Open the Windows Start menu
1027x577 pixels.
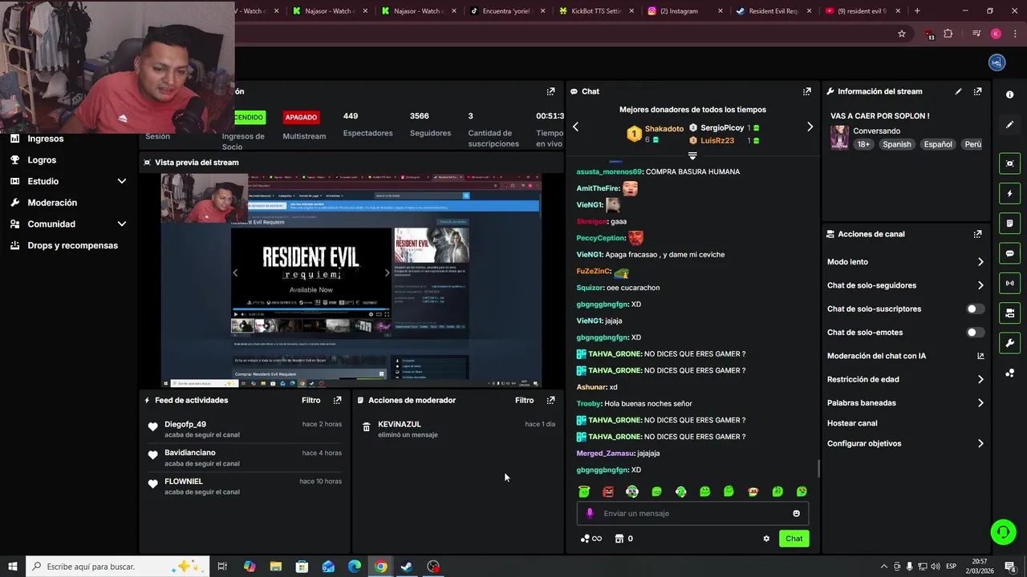pyautogui.click(x=13, y=567)
